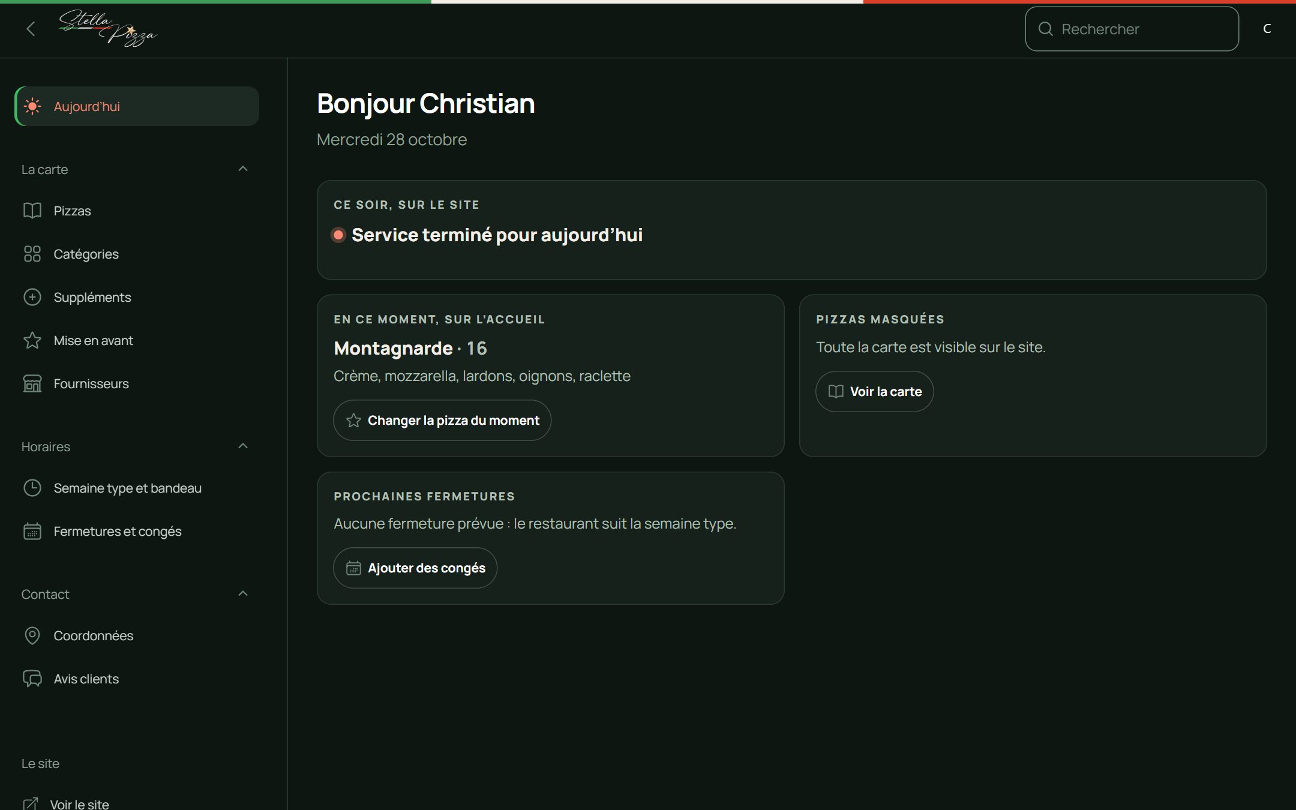Click Changer la pizza du moment button
Screen dimensions: 1296x810
(442, 420)
